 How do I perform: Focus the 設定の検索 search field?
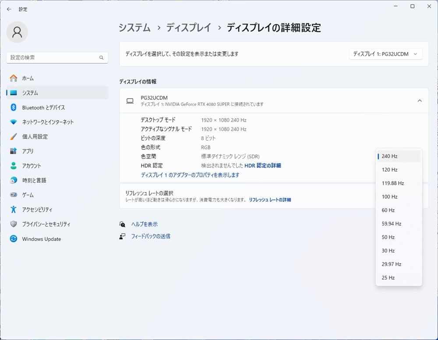pos(57,57)
